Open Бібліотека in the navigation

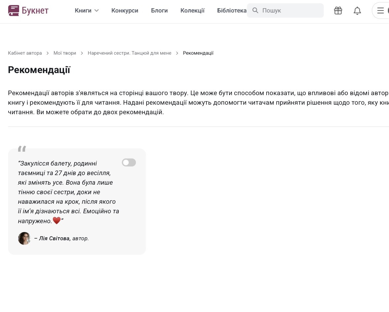(232, 11)
